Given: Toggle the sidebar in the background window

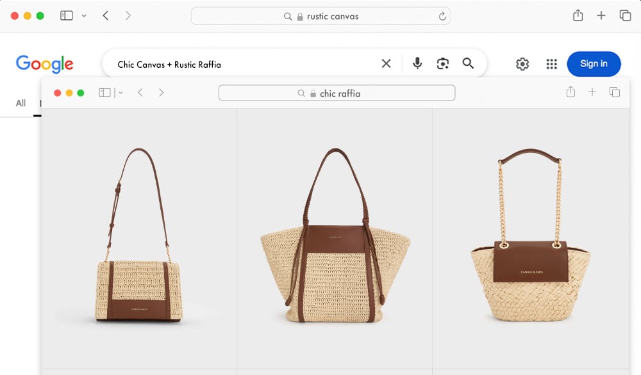Looking at the screenshot, I should click(x=67, y=15).
